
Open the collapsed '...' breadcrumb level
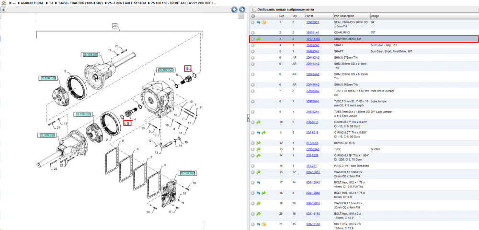pos(14,3)
